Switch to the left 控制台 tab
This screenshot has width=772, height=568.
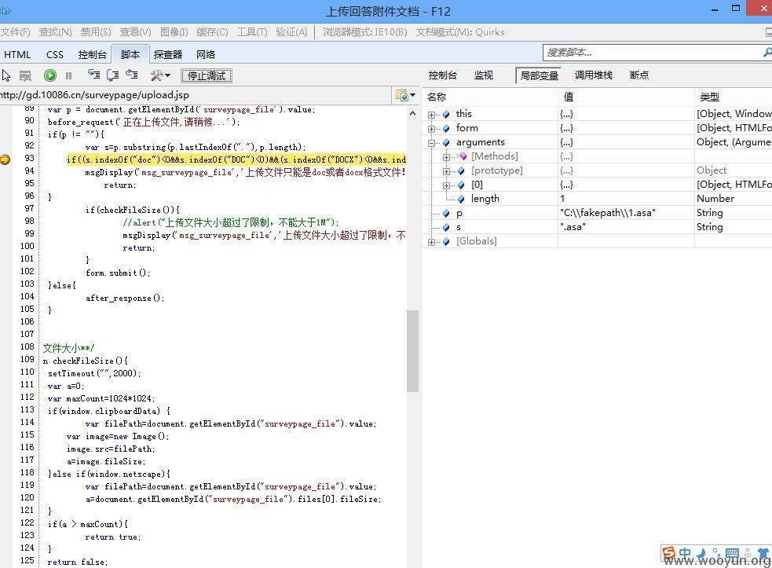click(92, 55)
